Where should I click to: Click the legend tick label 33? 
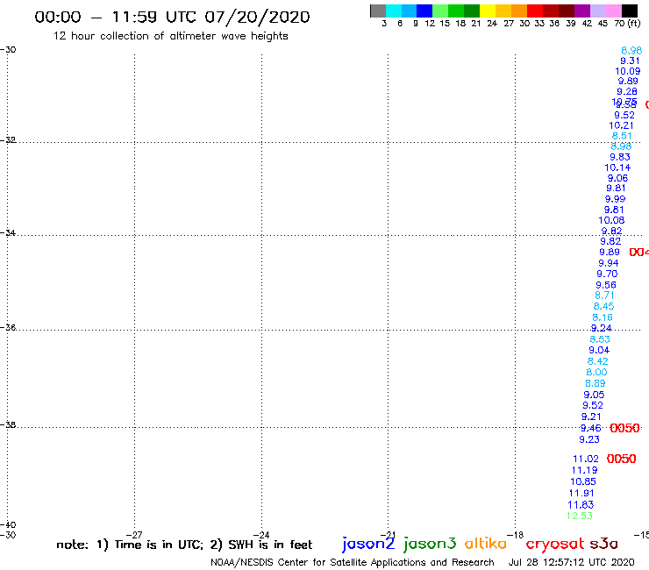(538, 24)
